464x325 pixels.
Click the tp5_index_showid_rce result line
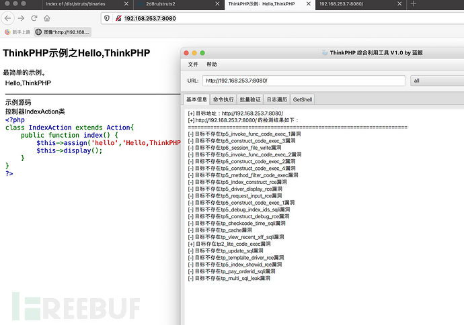235,265
